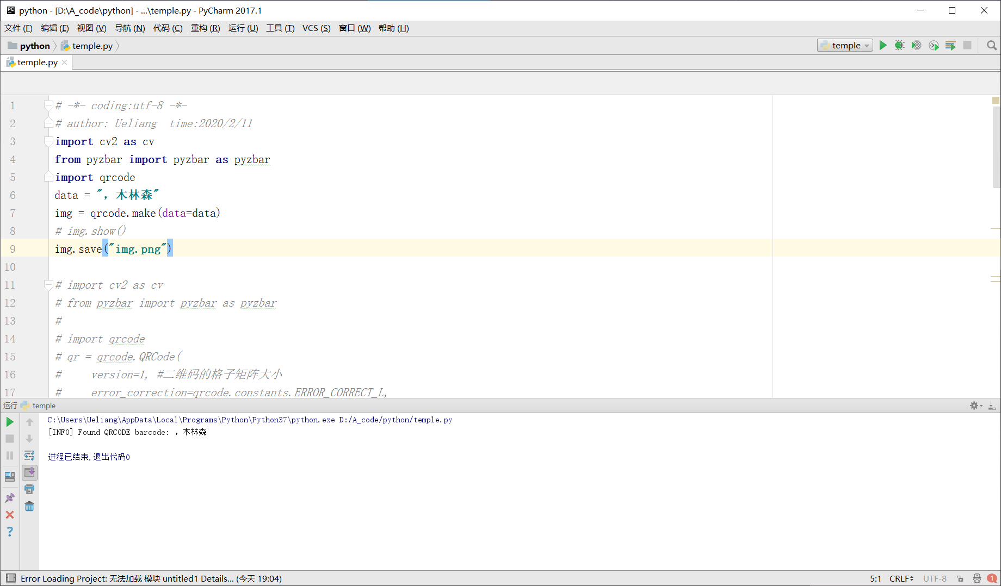Pin the temple run tab

[x=10, y=497]
